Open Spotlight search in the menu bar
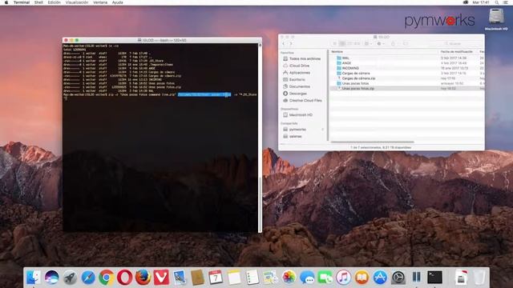Image resolution: width=513 pixels, height=288 pixels. (x=497, y=2)
